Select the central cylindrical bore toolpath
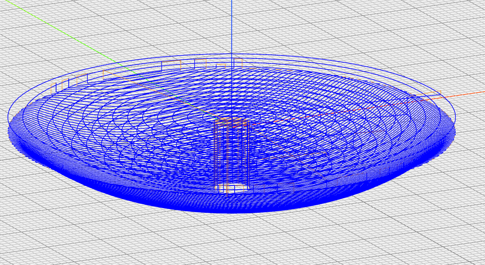The image size is (485, 265). click(231, 155)
